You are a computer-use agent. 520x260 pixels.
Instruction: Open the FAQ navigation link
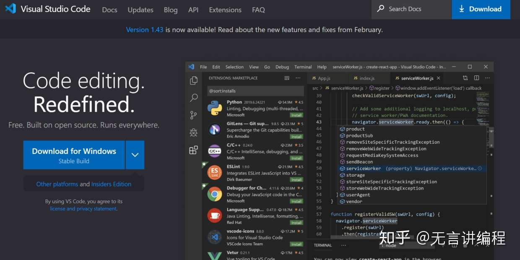[x=258, y=10]
